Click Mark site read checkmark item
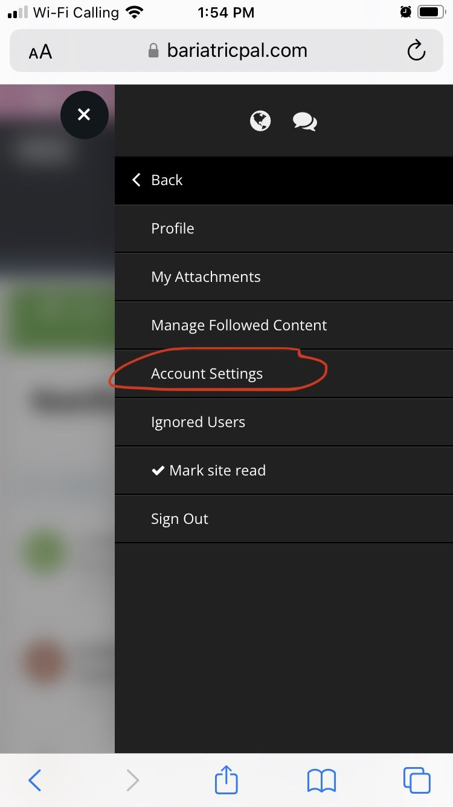This screenshot has height=807, width=453. [x=284, y=471]
